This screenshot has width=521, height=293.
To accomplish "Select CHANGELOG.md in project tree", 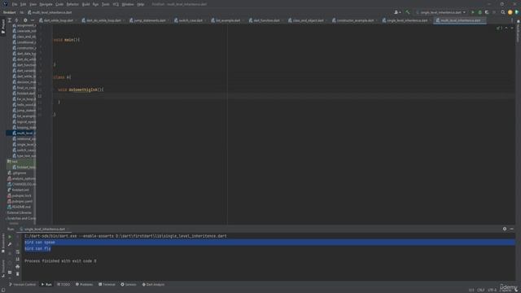I will point(21,184).
